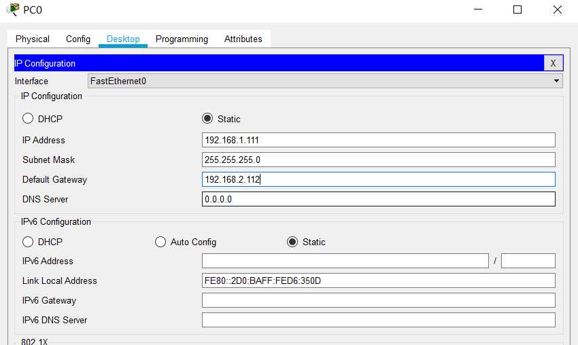
Task: Click the IPv6 DNS Server field
Action: point(379,320)
